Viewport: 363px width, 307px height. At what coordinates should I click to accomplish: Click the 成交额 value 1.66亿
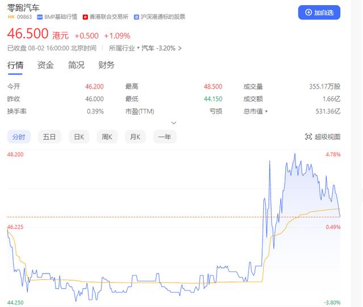[x=331, y=99]
